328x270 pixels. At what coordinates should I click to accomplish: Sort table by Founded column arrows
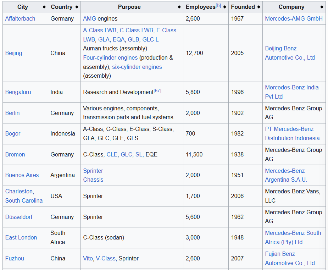[258, 7]
